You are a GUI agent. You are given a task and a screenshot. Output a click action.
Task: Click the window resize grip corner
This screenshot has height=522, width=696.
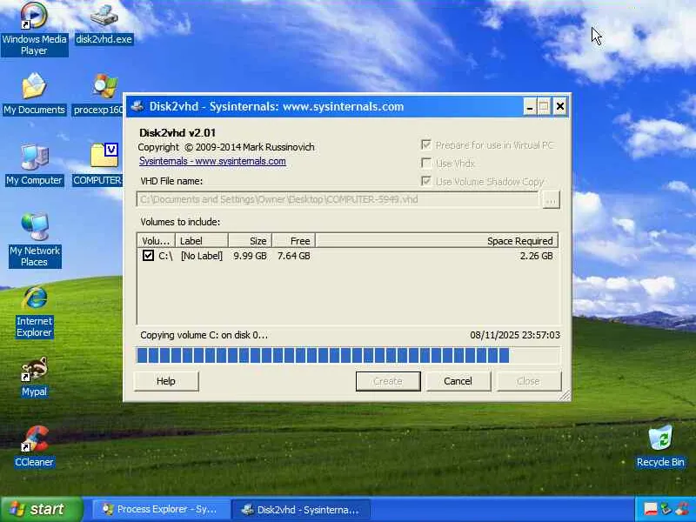click(x=565, y=395)
